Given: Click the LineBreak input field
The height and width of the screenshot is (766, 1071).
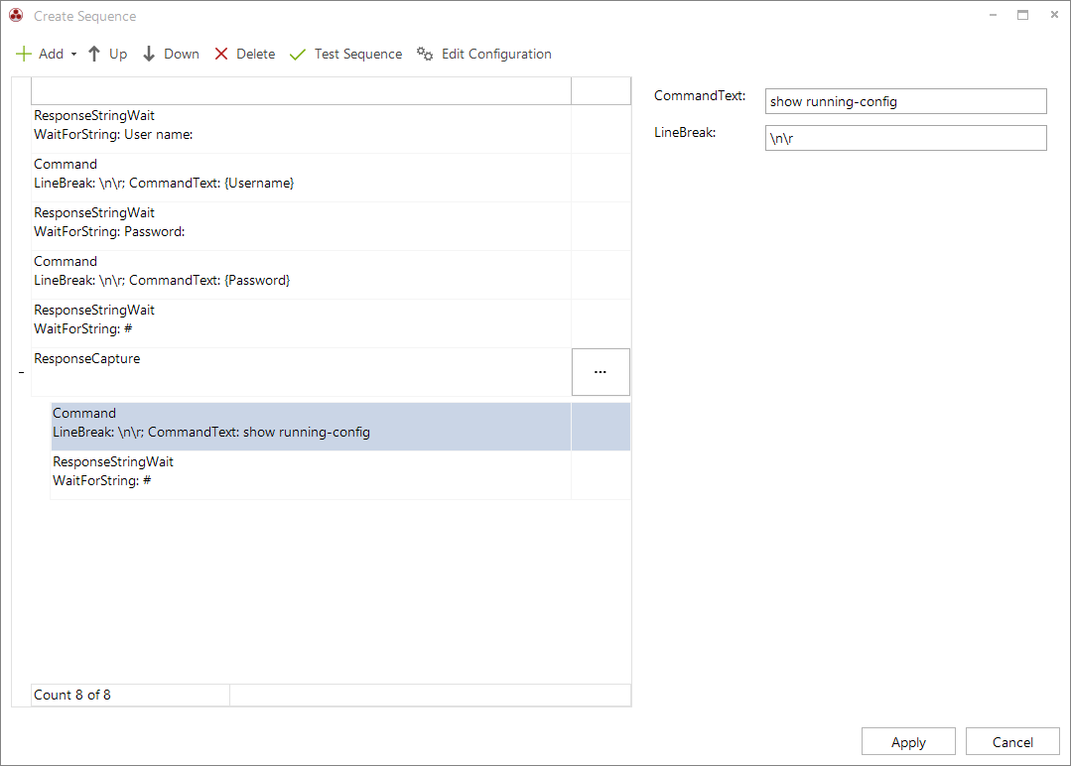Looking at the screenshot, I should coord(905,138).
